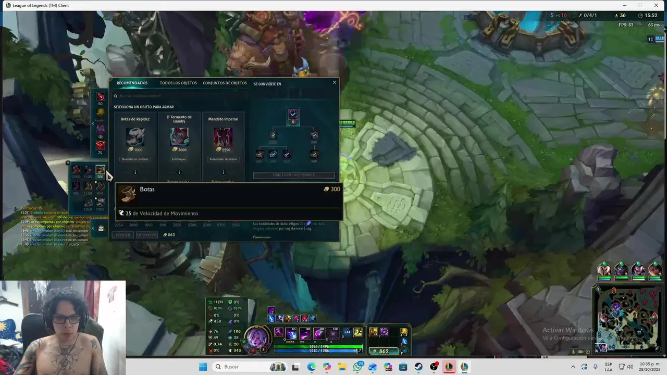Image resolution: width=667 pixels, height=375 pixels.
Task: Click the Deshacer button
Action: pyautogui.click(x=146, y=235)
